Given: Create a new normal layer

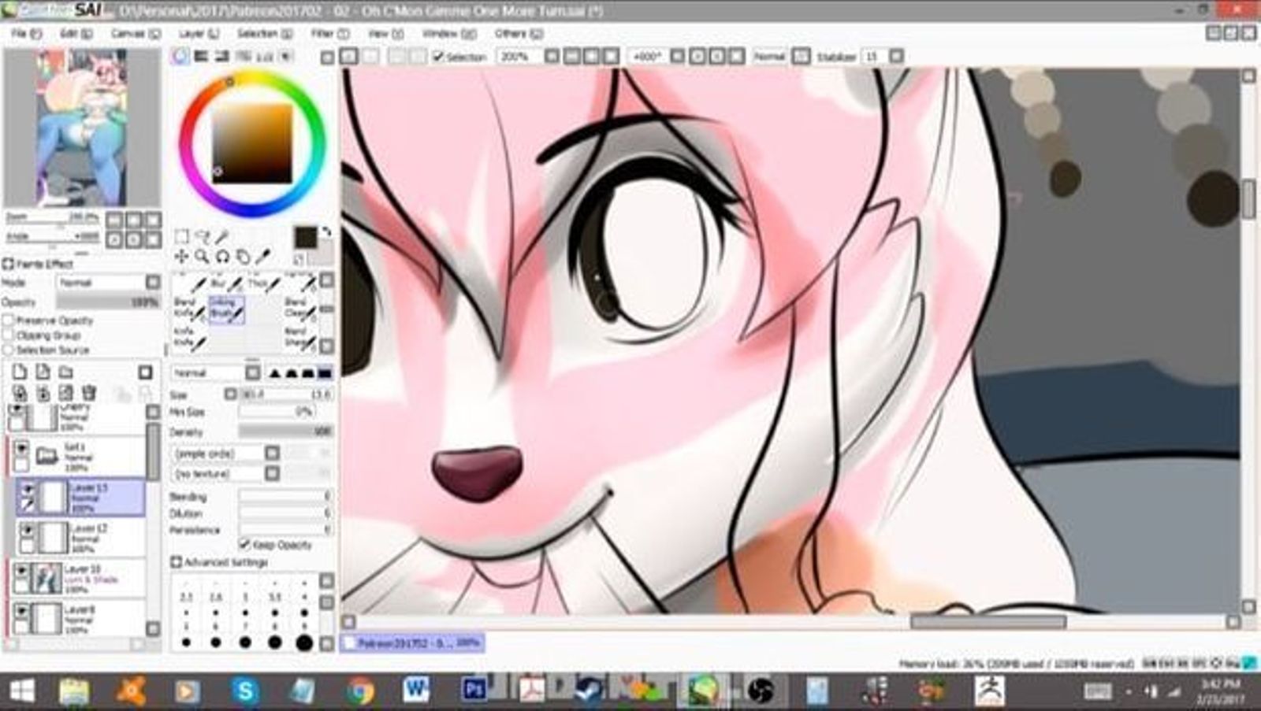Looking at the screenshot, I should pos(20,372).
